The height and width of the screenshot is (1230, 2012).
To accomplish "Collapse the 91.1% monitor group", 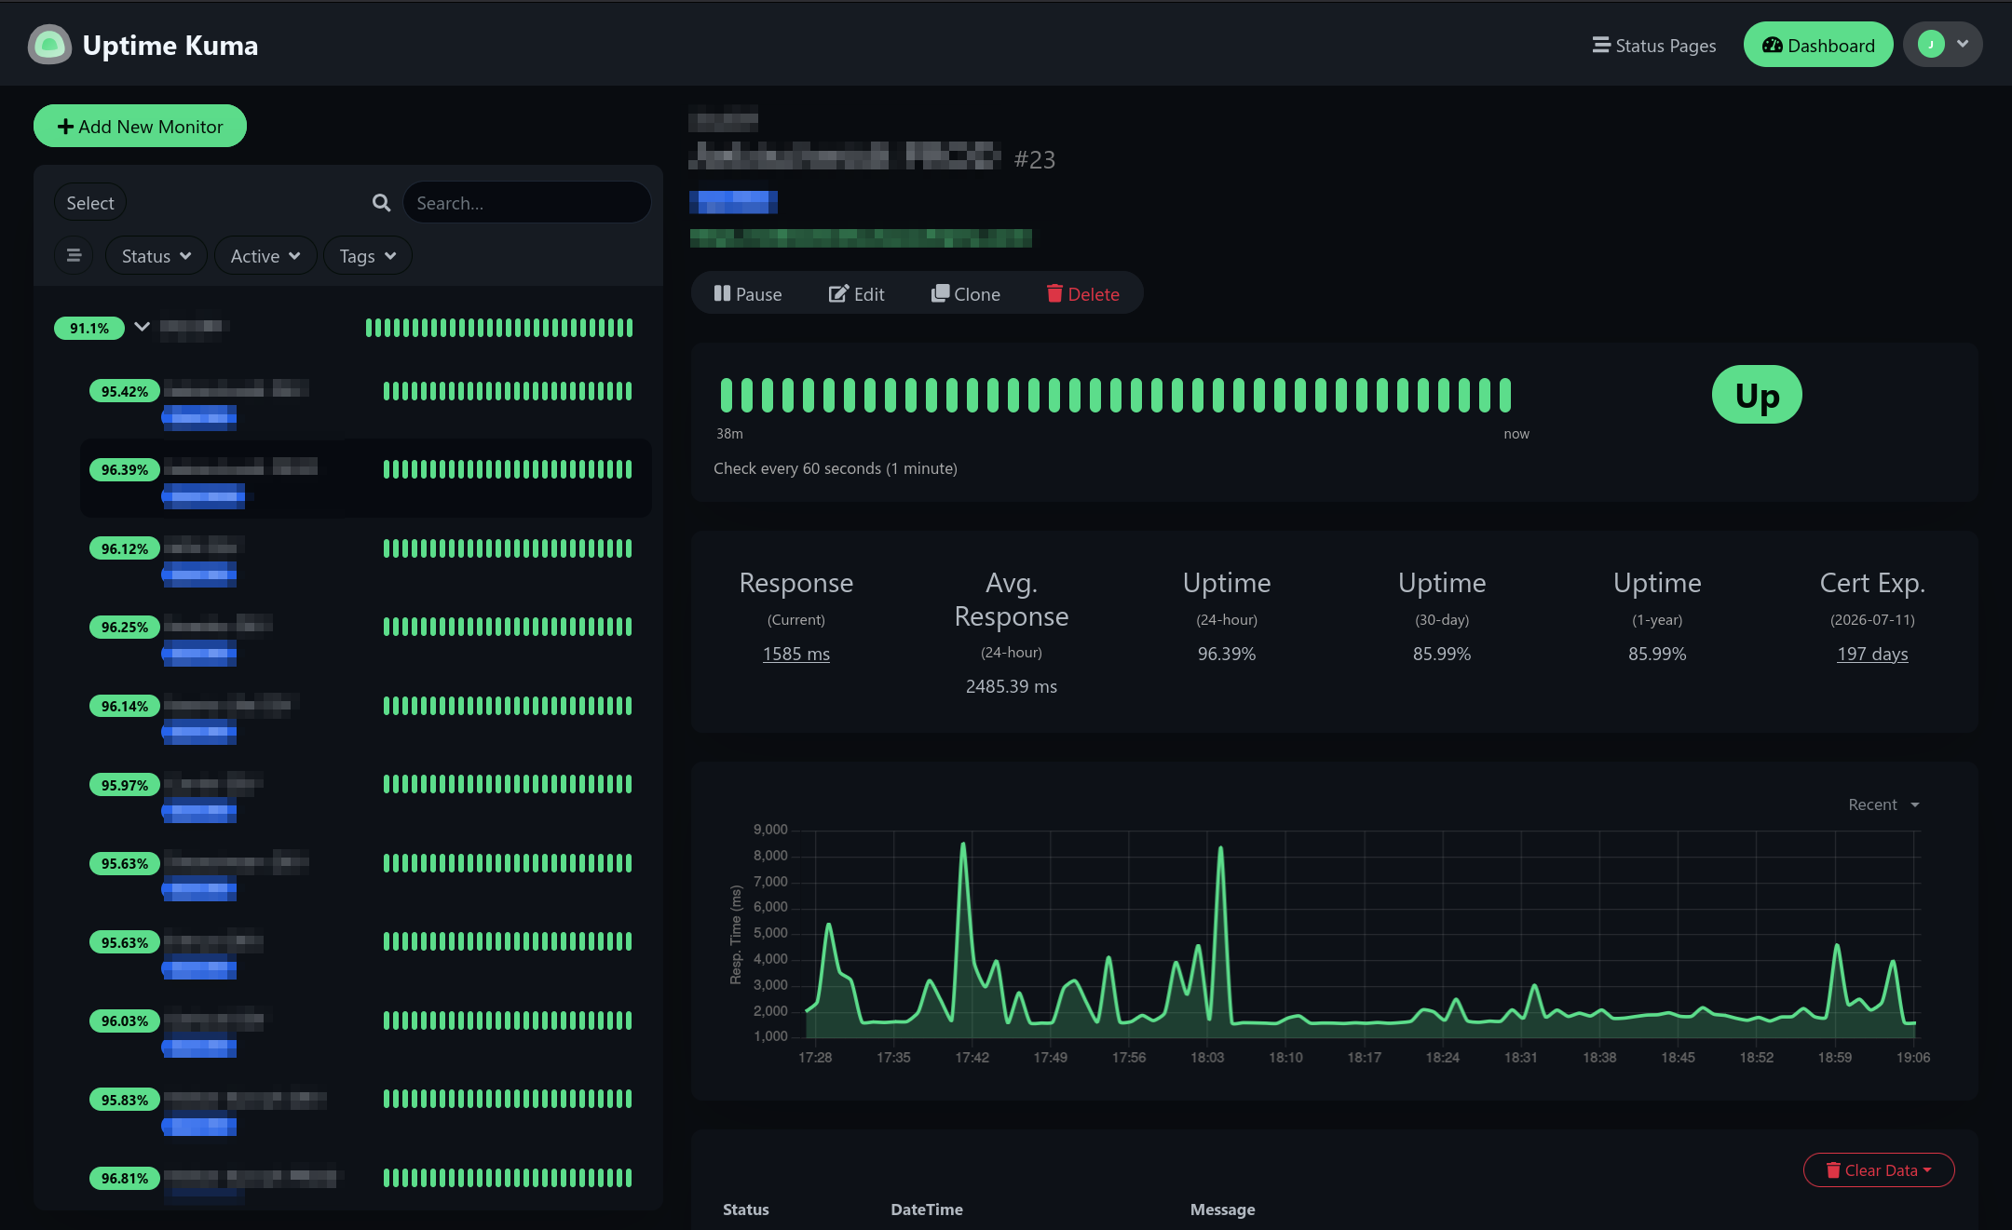I will tap(142, 328).
